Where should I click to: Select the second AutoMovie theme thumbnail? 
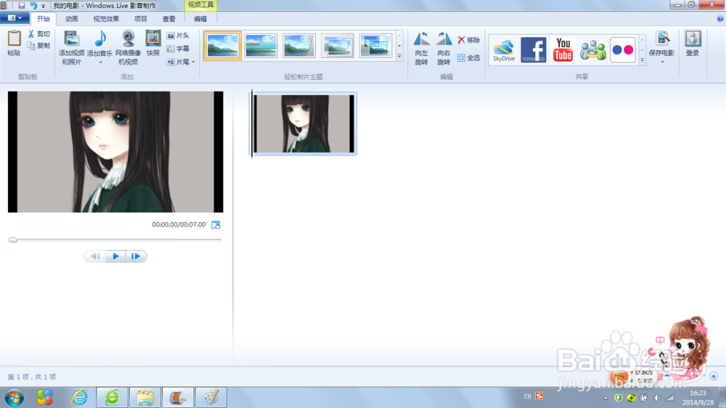tap(261, 46)
